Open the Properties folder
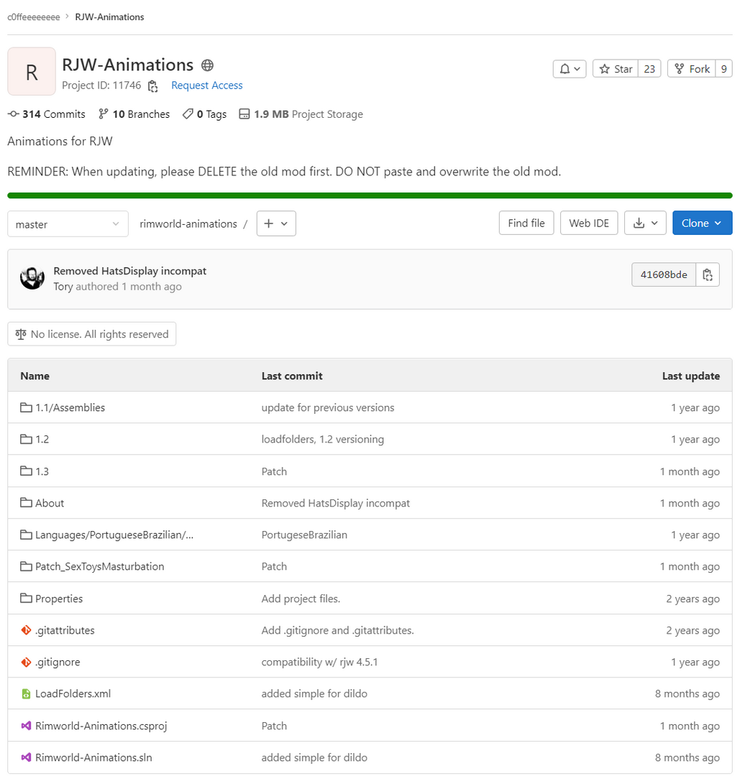Viewport: 740px width, 776px height. pos(59,599)
